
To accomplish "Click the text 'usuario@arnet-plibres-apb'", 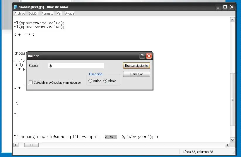I will tap(66, 137).
